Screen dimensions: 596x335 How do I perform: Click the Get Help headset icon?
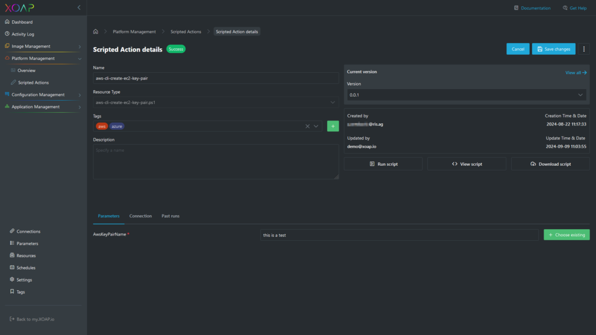[565, 8]
